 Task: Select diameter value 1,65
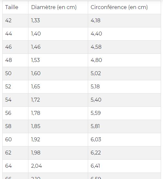coord(36,87)
